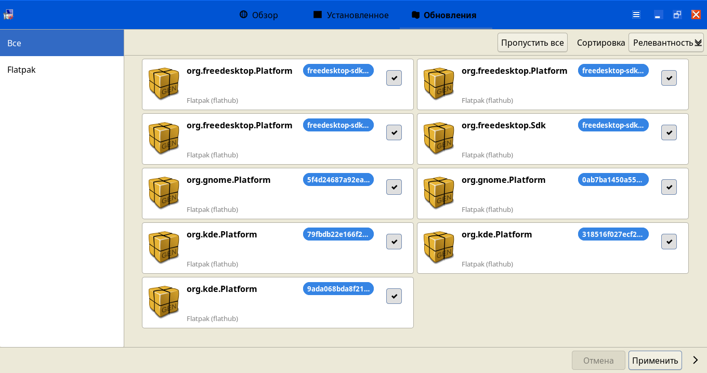Click the icon of the Установленное tab
Image resolution: width=707 pixels, height=373 pixels.
tap(318, 15)
